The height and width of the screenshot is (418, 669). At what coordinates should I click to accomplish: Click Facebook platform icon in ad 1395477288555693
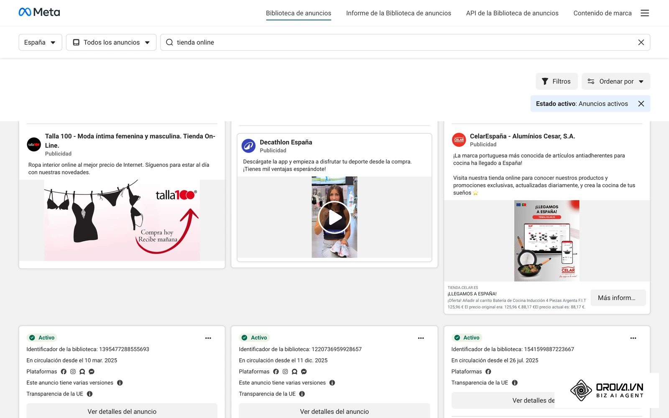tap(64, 372)
